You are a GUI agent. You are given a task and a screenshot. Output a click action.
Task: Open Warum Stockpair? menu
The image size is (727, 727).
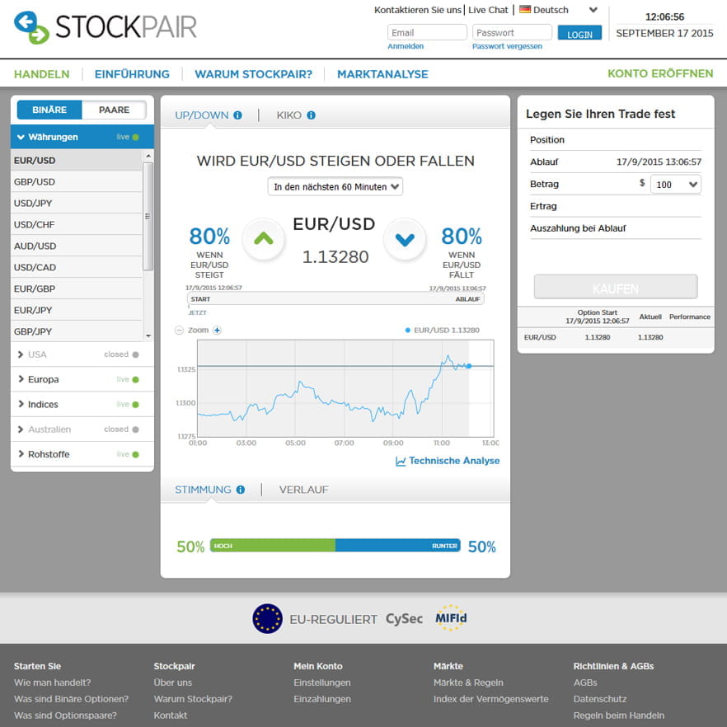coord(254,74)
